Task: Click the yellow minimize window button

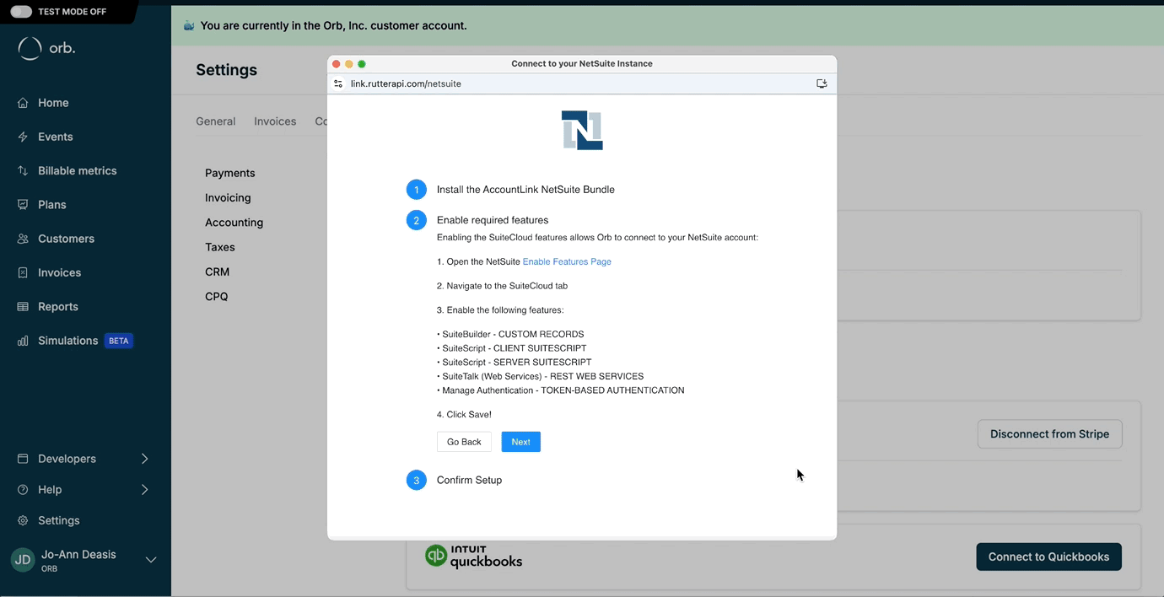Action: 349,64
